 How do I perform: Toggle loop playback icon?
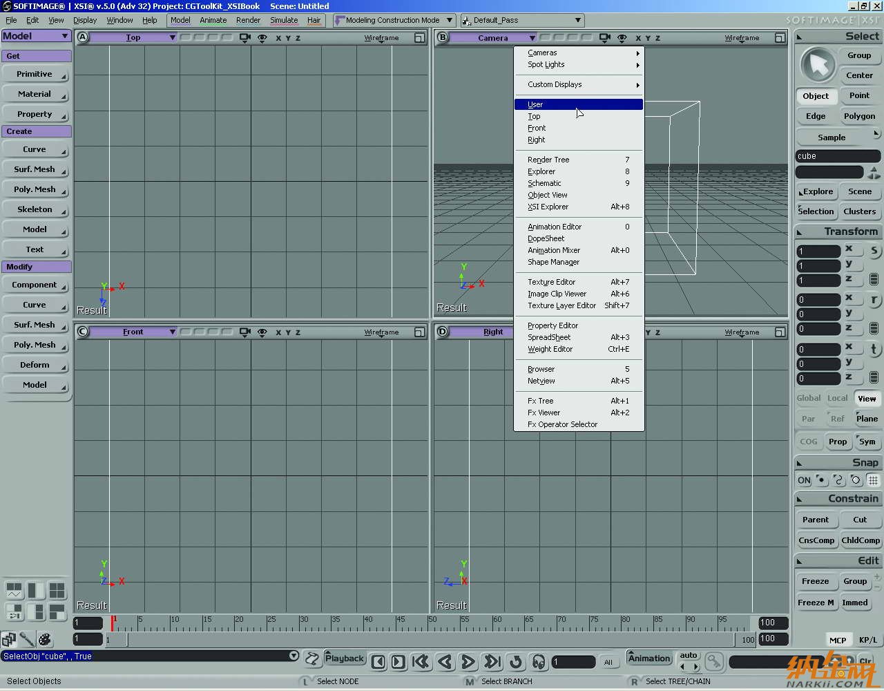pos(516,661)
